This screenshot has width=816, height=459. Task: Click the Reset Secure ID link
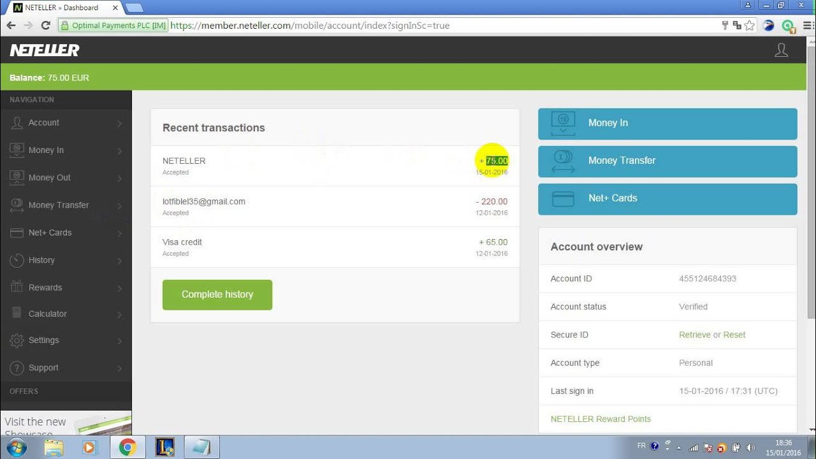tap(734, 335)
